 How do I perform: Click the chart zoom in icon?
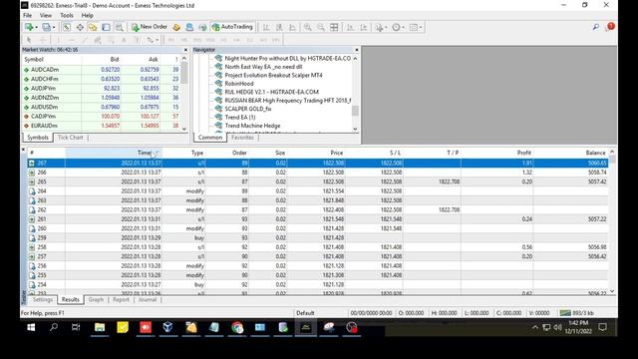[x=308, y=27]
